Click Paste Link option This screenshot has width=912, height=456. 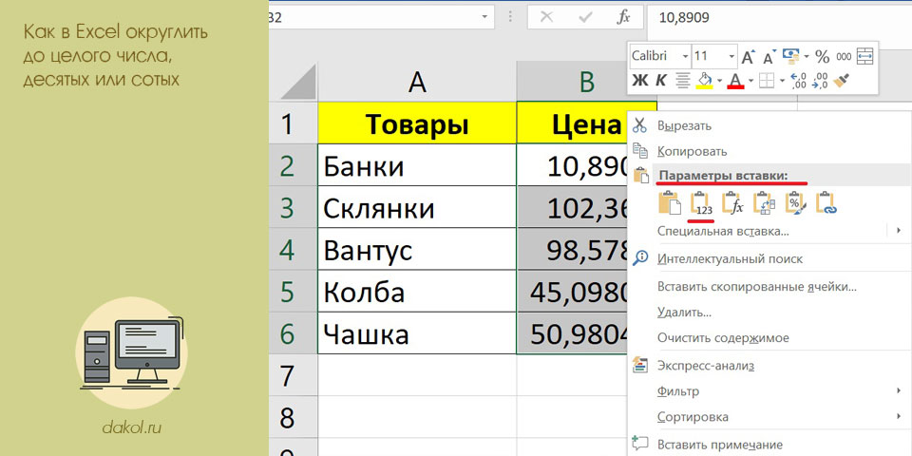click(x=826, y=203)
